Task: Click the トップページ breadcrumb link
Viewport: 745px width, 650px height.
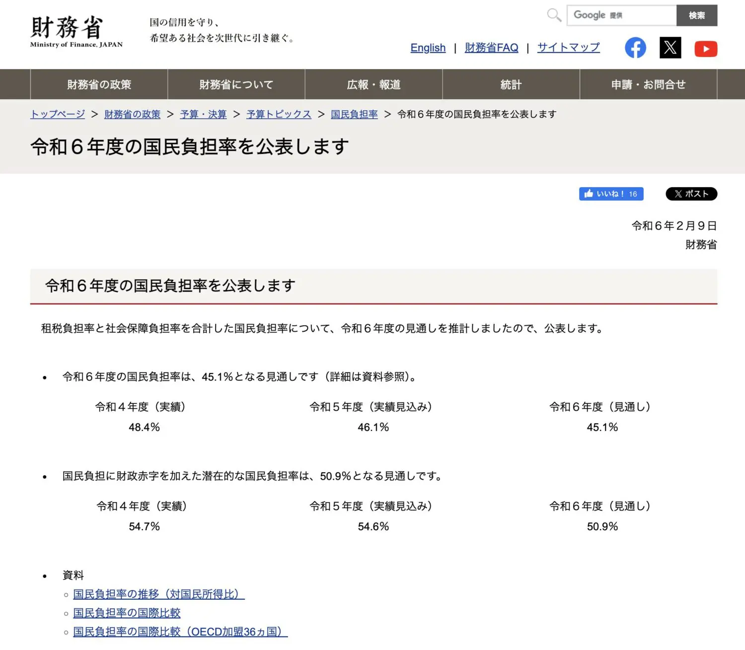Action: click(x=58, y=114)
